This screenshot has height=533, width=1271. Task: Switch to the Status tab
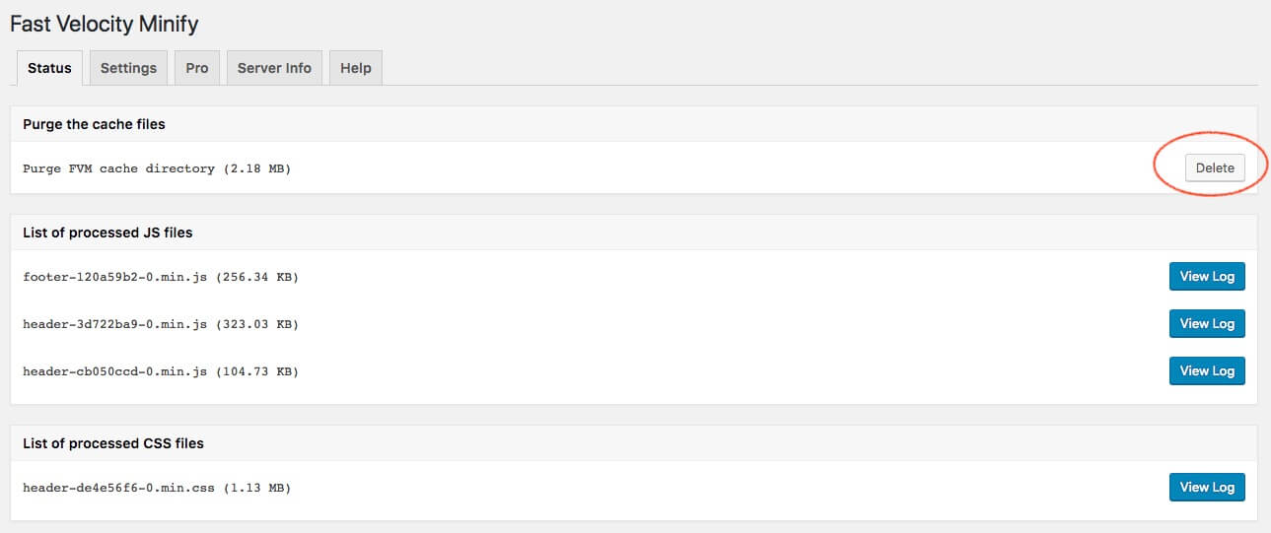(x=49, y=68)
